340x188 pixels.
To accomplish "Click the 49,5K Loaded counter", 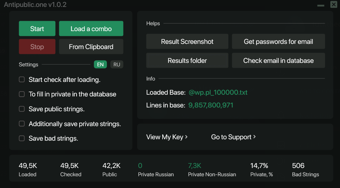I will point(28,166).
